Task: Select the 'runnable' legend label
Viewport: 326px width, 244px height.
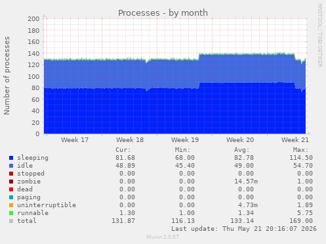Action: coord(33,213)
